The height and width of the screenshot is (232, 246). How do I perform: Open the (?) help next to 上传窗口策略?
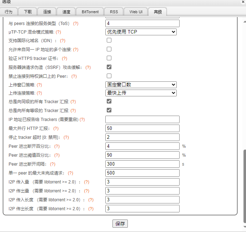(x=39, y=85)
